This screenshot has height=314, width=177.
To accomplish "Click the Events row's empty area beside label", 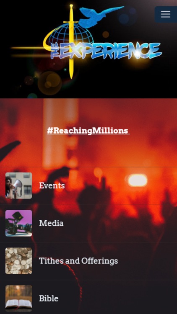I will [x=120, y=185].
